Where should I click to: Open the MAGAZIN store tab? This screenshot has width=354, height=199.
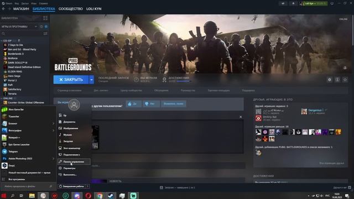click(21, 9)
